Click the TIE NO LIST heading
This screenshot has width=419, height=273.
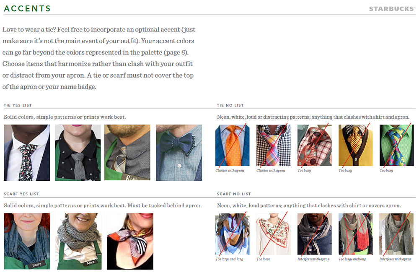pos(230,105)
